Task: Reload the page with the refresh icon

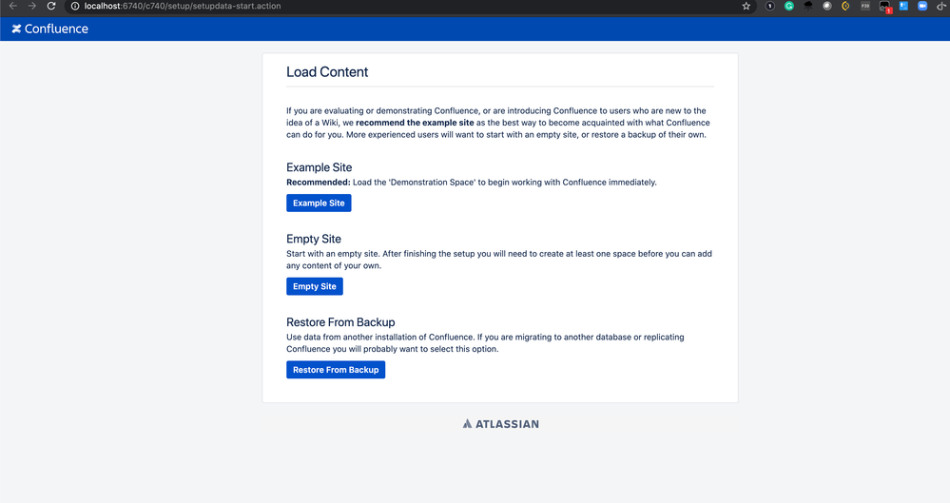Action: (51, 6)
